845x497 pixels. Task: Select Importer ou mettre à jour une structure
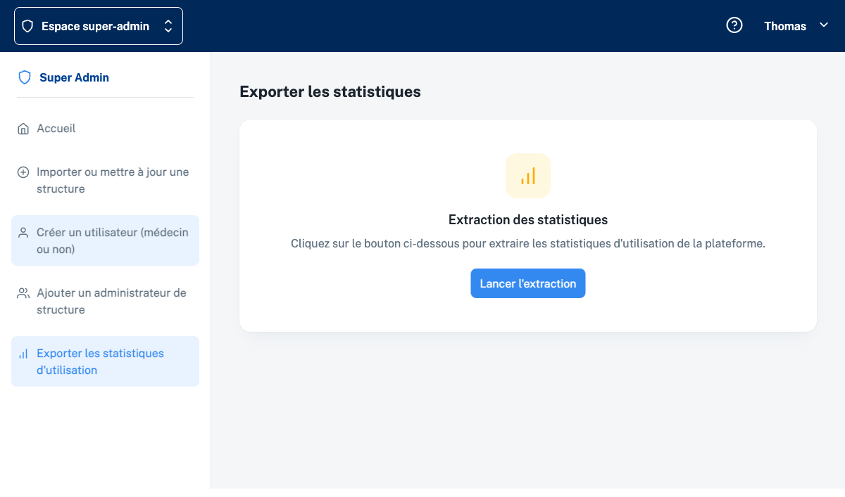[113, 181]
